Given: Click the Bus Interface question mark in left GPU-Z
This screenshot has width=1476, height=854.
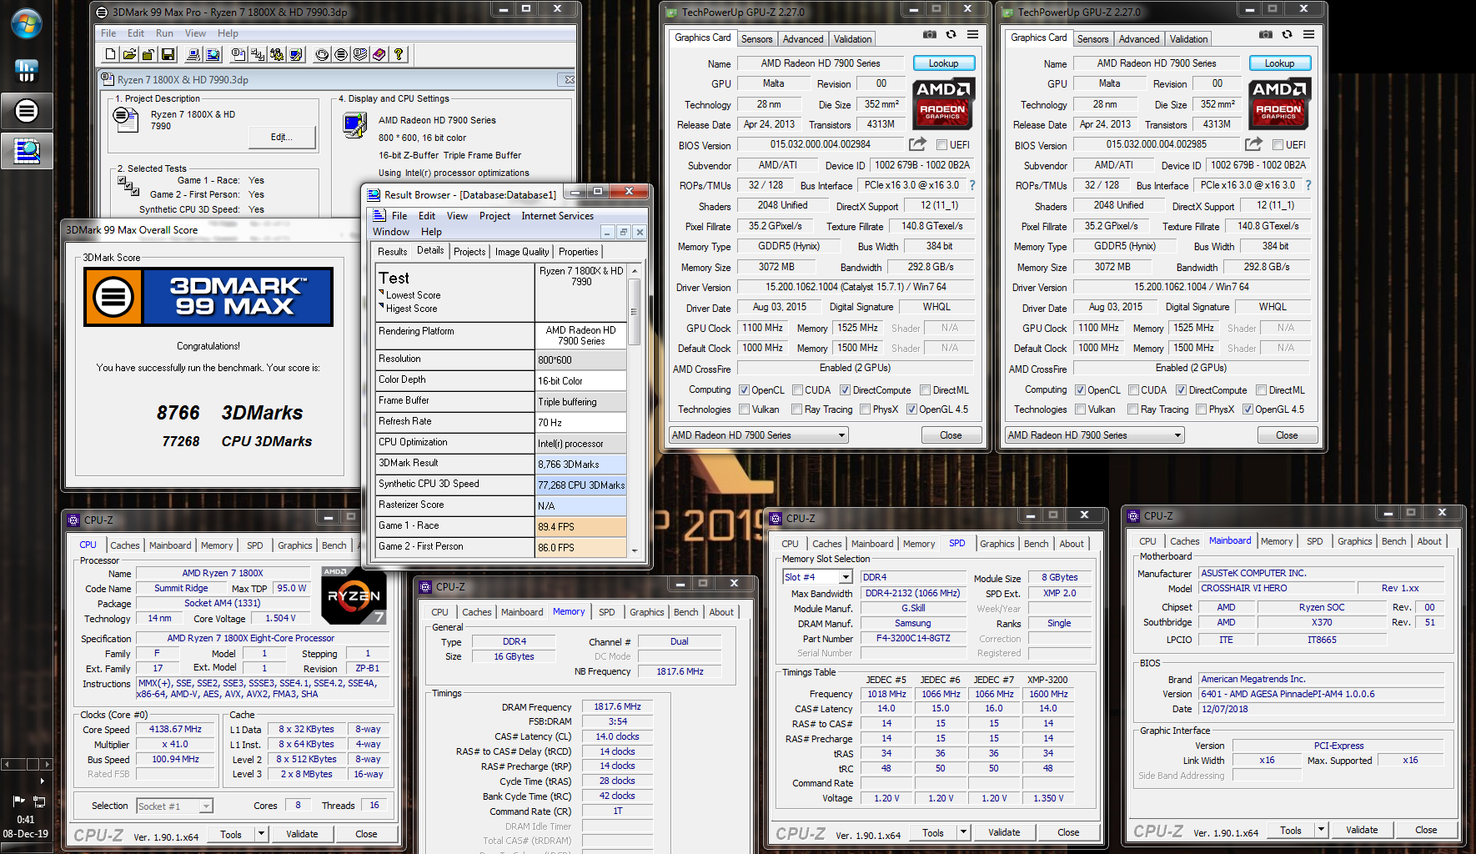Looking at the screenshot, I should pos(971,185).
